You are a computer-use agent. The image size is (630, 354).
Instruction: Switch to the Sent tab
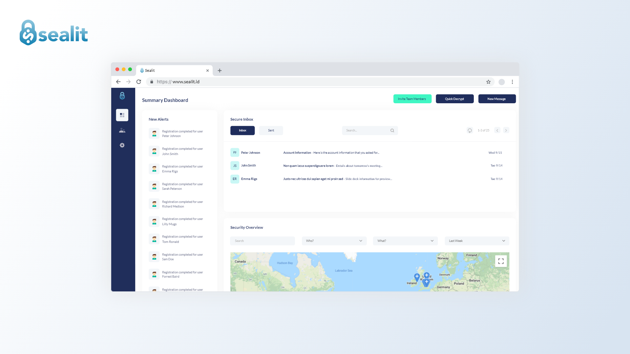[271, 130]
